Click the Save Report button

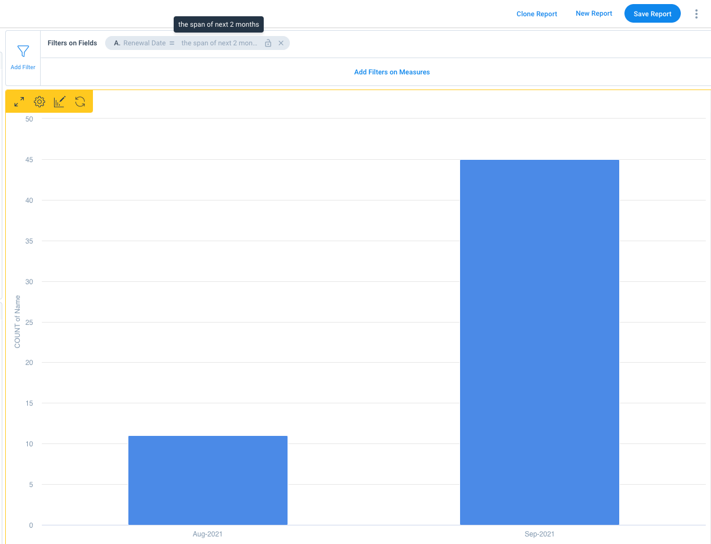tap(652, 14)
